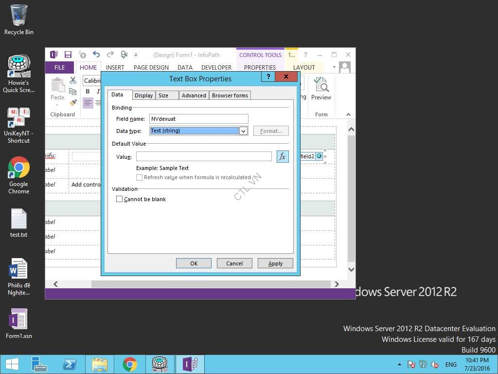Open the Customize Quick Access Toolbar dropdown
498x374 pixels.
pos(136,55)
